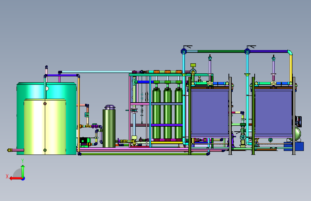Click the lower green port on yellow-green tank

(x=45, y=150)
